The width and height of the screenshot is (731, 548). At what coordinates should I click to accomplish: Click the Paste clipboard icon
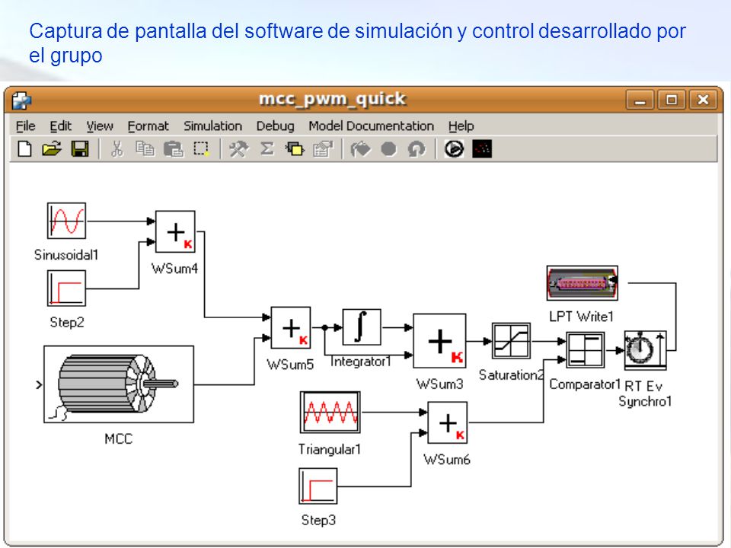(174, 149)
